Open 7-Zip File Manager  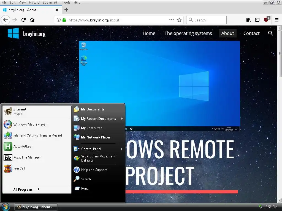point(37,157)
